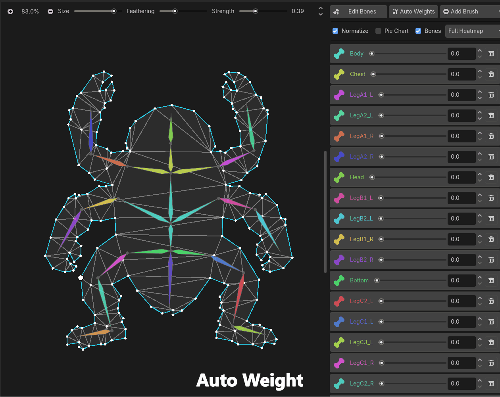The height and width of the screenshot is (397, 500).
Task: Switch to Edit Bones mode
Action: [358, 12]
